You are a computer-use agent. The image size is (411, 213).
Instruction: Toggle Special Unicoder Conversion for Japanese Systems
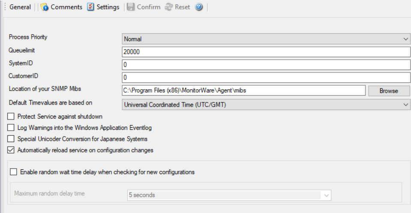11,139
